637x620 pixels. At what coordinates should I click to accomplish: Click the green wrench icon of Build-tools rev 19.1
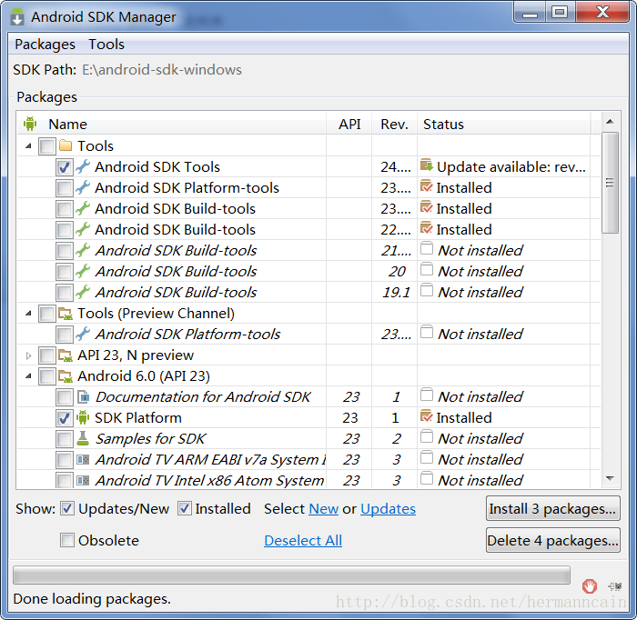click(83, 292)
